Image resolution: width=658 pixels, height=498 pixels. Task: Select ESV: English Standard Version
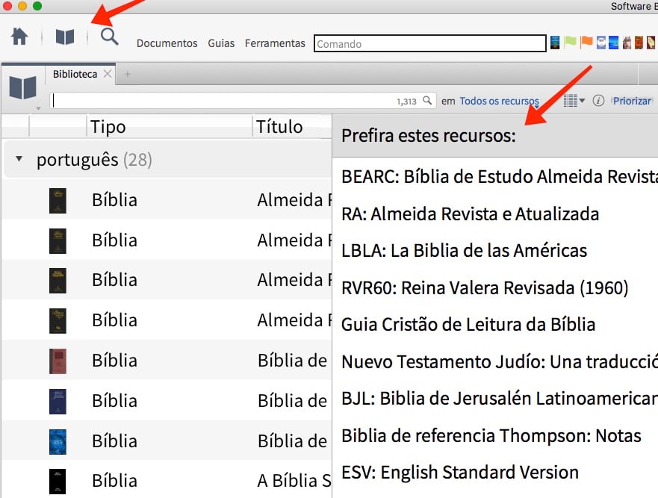pyautogui.click(x=460, y=473)
